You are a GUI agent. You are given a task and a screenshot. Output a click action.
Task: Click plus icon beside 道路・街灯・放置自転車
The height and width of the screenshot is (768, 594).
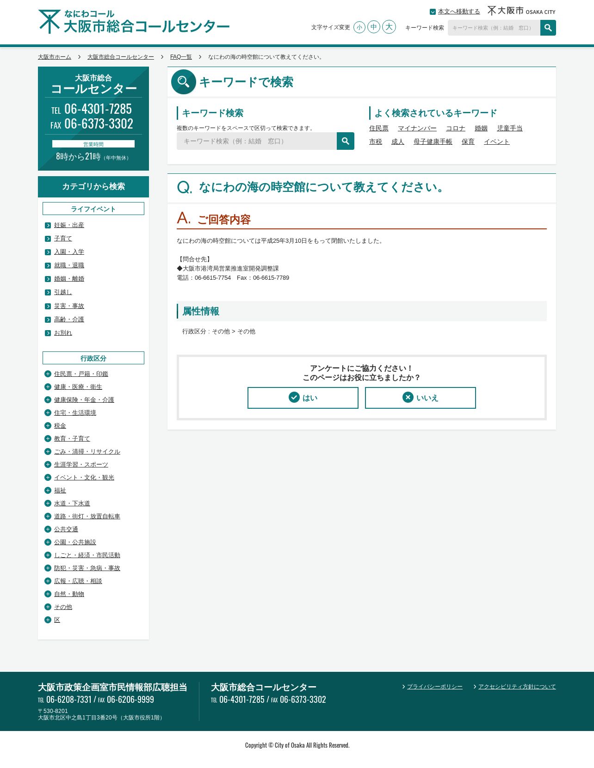click(x=48, y=516)
